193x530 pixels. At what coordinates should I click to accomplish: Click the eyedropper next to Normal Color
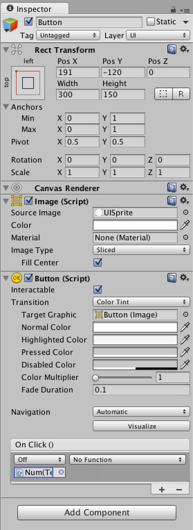coord(185,327)
